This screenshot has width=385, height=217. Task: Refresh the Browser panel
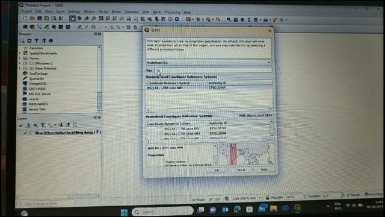tap(29, 40)
